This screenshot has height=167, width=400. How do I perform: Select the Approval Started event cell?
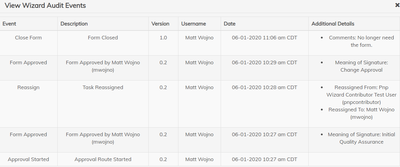29,159
